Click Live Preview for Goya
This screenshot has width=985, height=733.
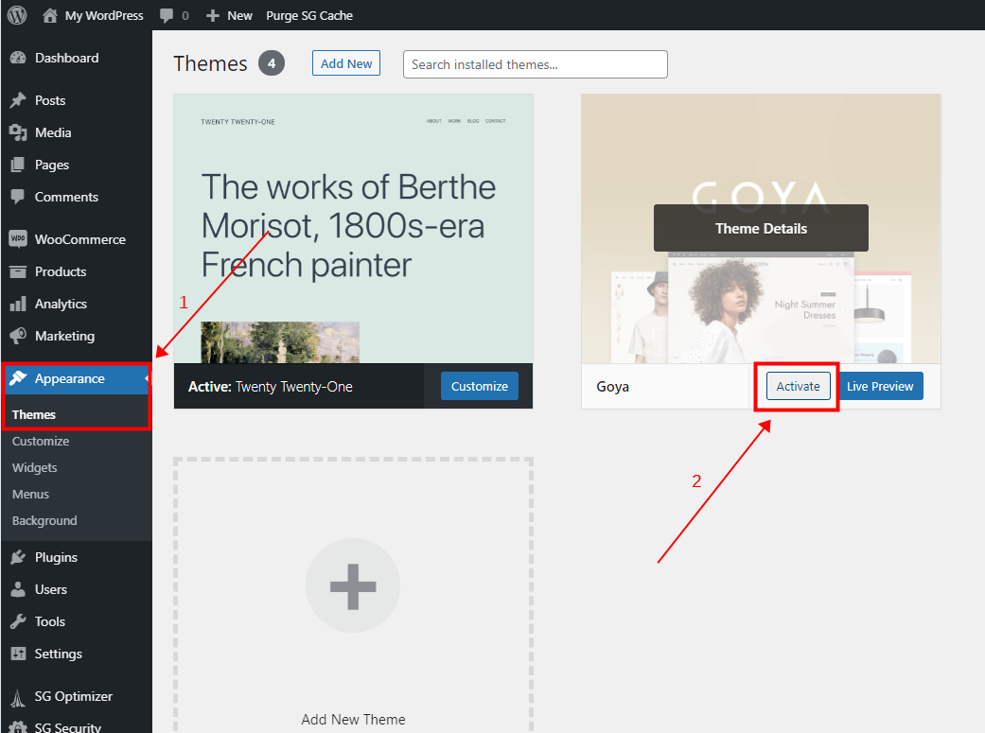(880, 386)
